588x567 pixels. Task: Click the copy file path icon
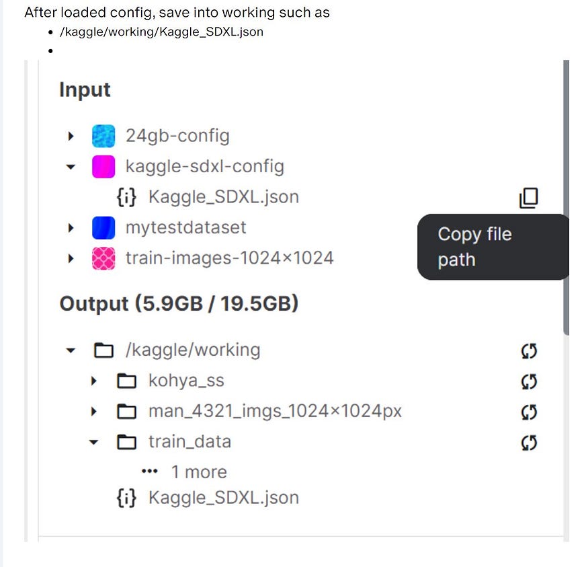529,197
